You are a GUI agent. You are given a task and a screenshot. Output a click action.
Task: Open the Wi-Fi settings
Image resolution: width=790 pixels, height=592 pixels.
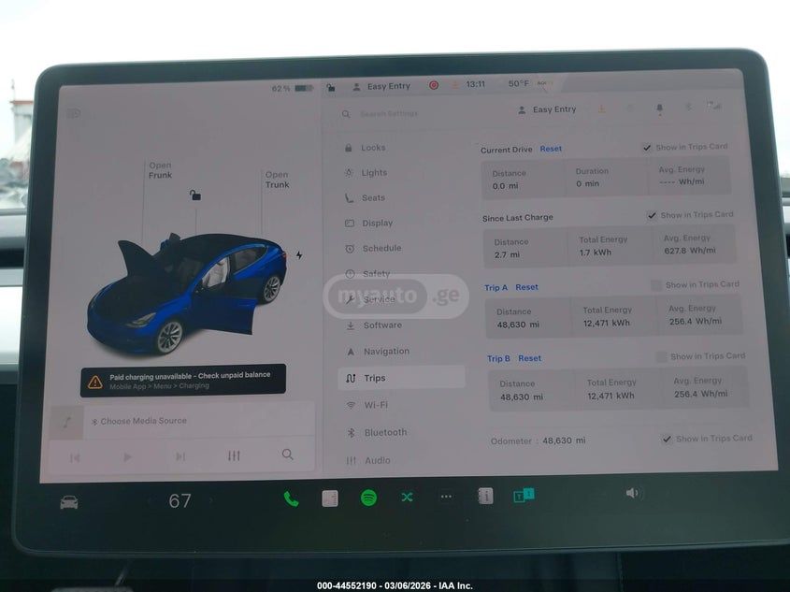click(372, 404)
